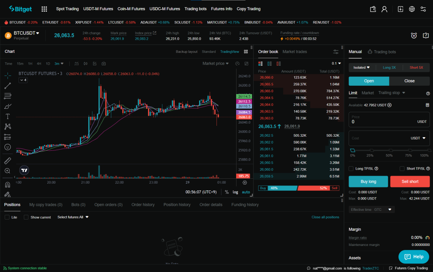Open order book settings sliders icon
This screenshot has height=272, width=433.
[336, 52]
